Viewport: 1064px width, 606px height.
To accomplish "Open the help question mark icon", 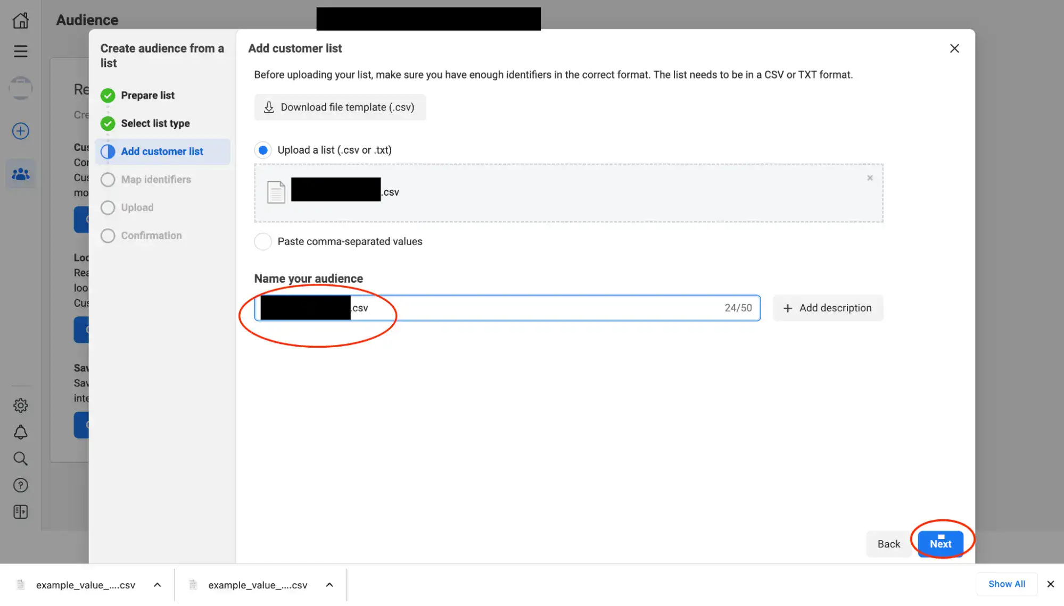I will [x=20, y=485].
